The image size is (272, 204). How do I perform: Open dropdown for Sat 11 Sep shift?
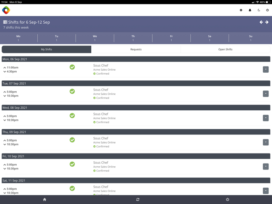tap(265, 191)
